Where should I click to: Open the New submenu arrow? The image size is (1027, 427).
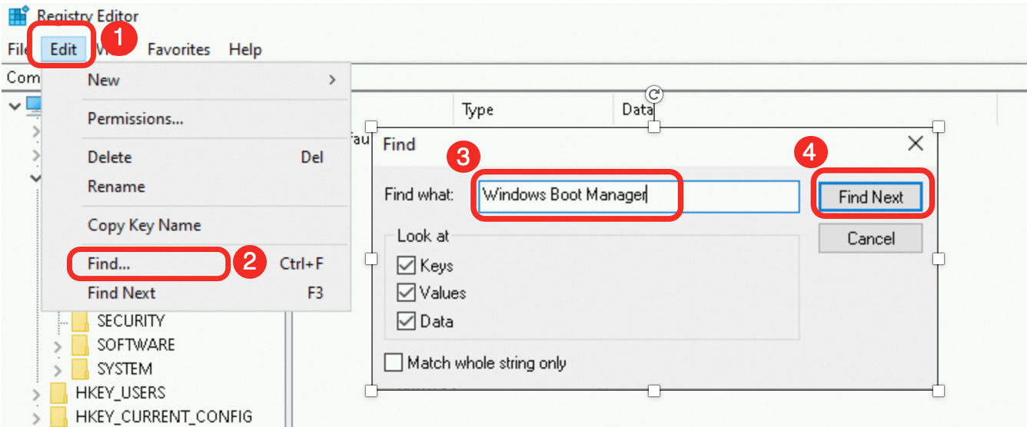[332, 80]
